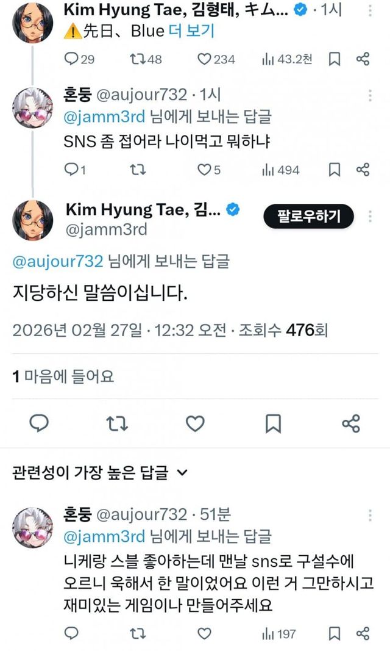Open replies on tweet with 29 comments
Viewport: 390px width, 651px height.
[72, 59]
